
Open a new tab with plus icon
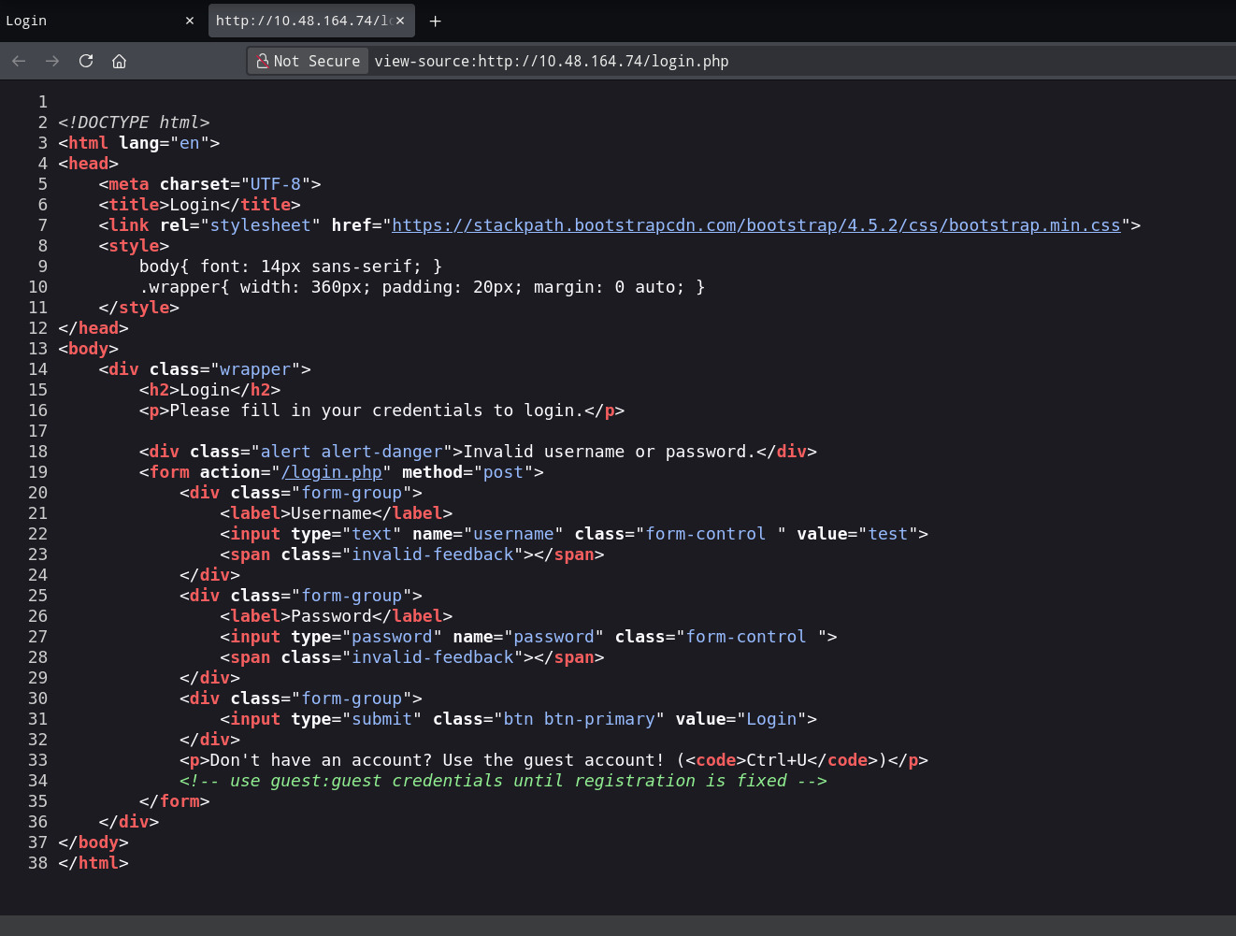pyautogui.click(x=435, y=21)
